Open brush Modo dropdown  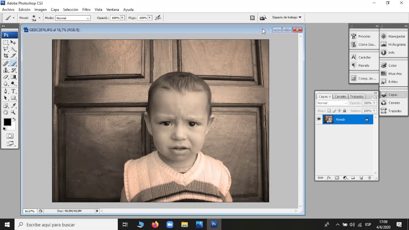pyautogui.click(x=73, y=18)
